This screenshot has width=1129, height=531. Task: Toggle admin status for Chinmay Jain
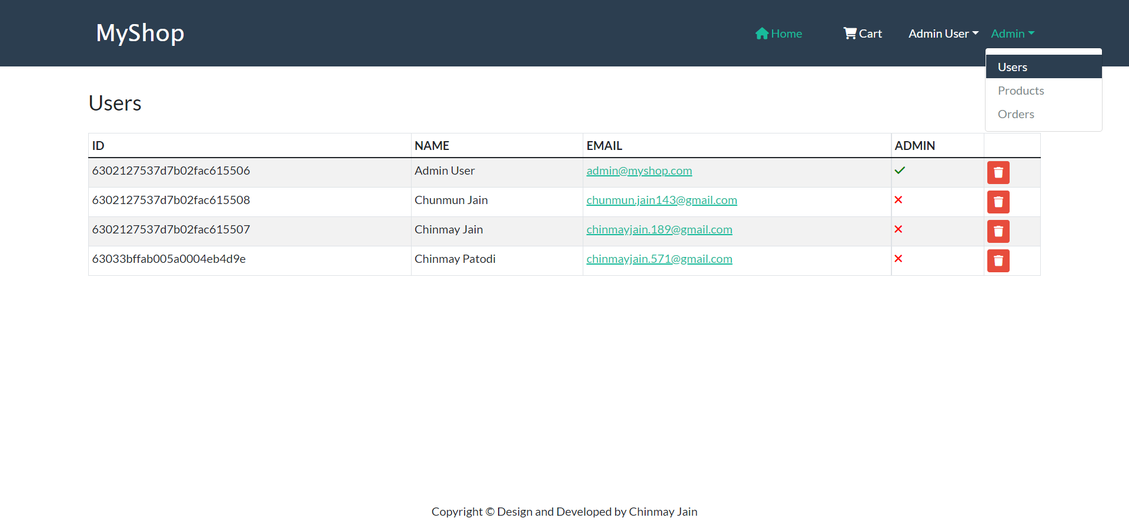(x=898, y=229)
